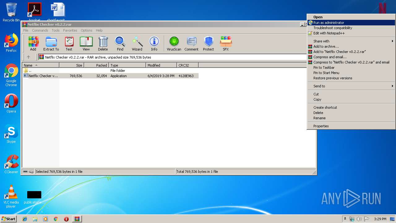Image resolution: width=396 pixels, height=223 pixels.
Task: Select Delete in context menu
Action: pyautogui.click(x=351, y=113)
